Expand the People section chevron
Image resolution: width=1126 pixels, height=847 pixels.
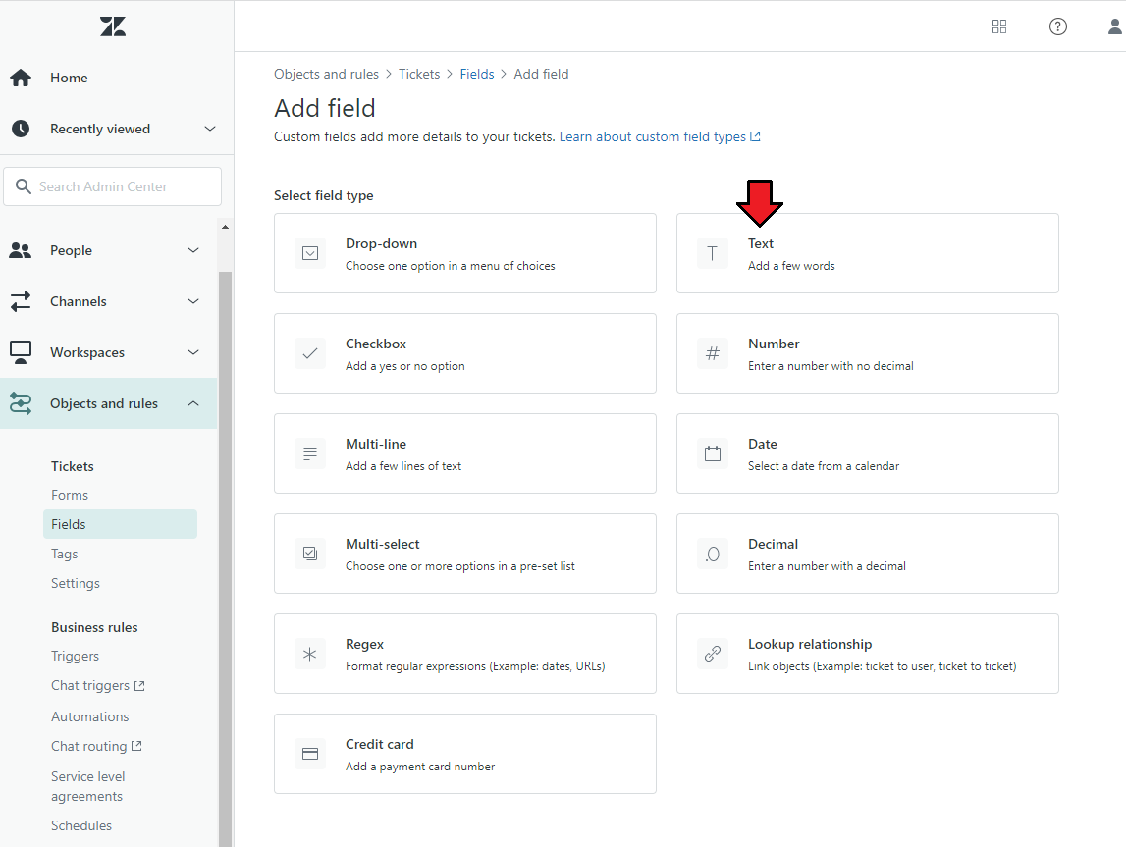(193, 250)
